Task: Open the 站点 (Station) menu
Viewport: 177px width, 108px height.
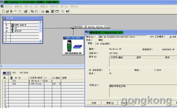Action: pyautogui.click(x=8, y=7)
